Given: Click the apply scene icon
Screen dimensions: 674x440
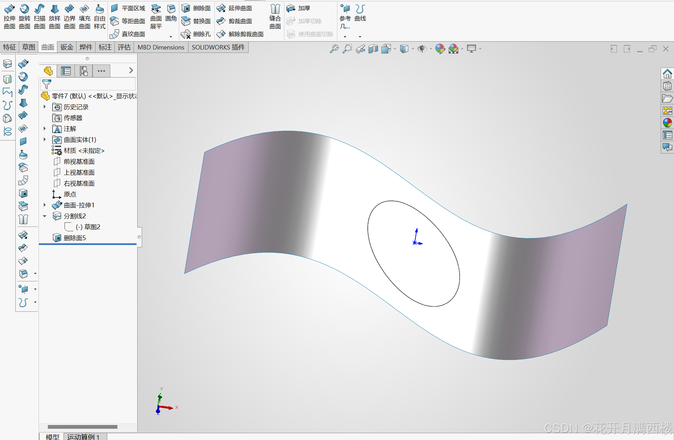Looking at the screenshot, I should coord(453,49).
